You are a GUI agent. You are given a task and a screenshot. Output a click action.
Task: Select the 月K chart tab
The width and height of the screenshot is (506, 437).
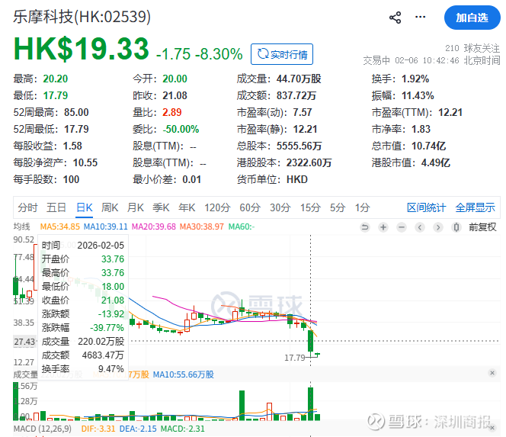pos(135,207)
